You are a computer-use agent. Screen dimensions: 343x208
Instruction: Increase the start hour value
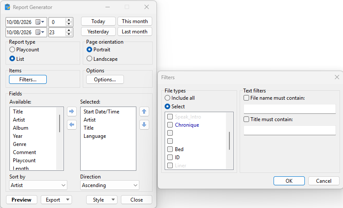point(69,20)
